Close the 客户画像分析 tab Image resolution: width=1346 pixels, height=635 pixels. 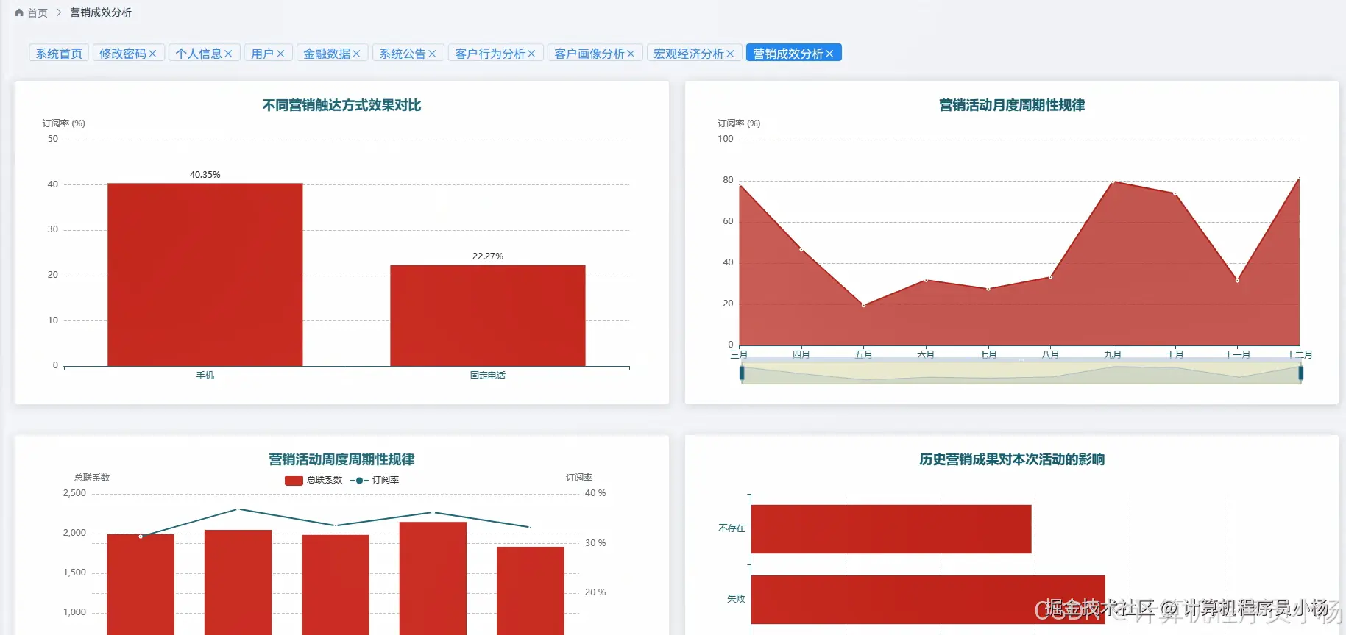tap(631, 54)
